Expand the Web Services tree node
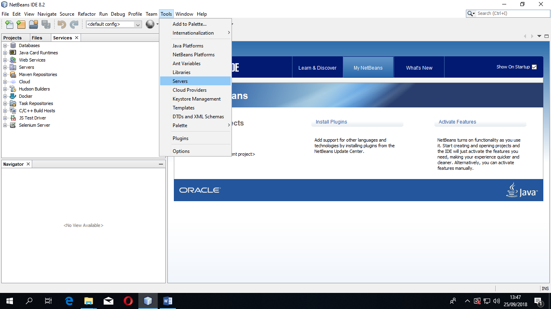The width and height of the screenshot is (551, 309). click(x=4, y=60)
